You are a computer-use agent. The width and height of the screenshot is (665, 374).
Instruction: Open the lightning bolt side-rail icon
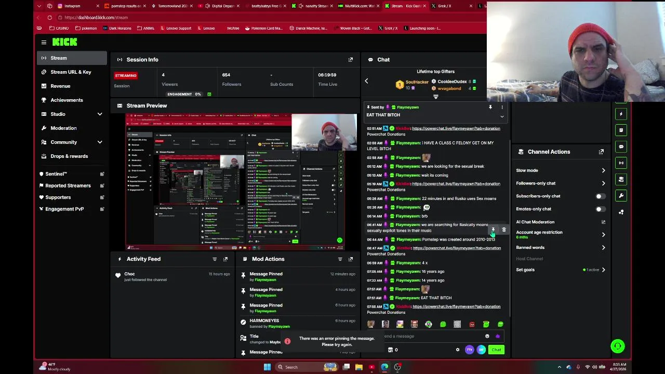pyautogui.click(x=621, y=114)
